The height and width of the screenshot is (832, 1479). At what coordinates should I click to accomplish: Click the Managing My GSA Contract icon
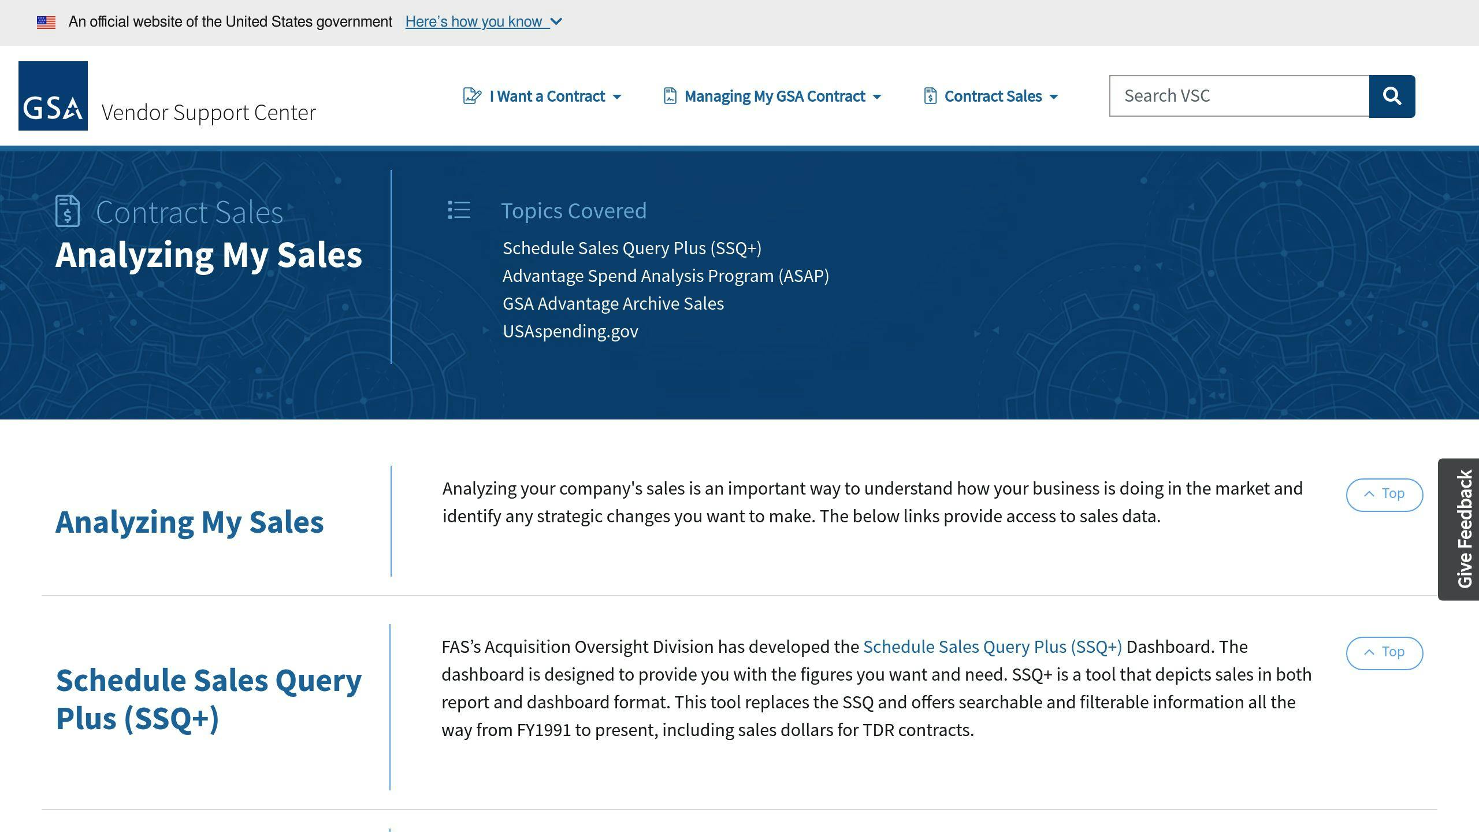[670, 95]
